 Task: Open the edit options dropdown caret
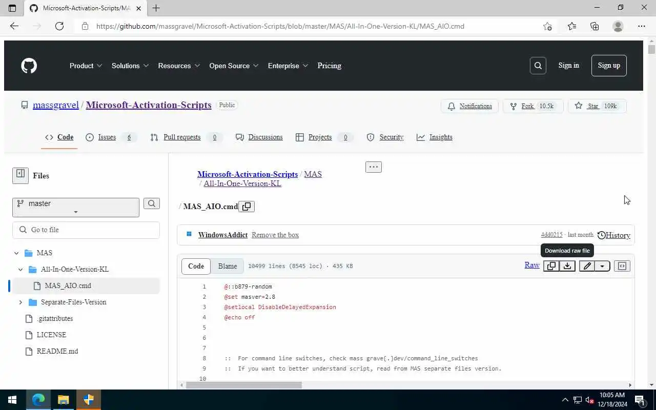602,266
